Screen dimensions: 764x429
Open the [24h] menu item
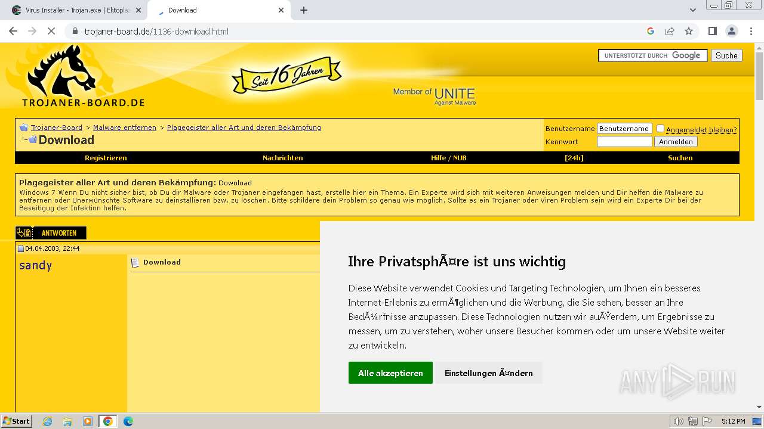[x=574, y=158]
